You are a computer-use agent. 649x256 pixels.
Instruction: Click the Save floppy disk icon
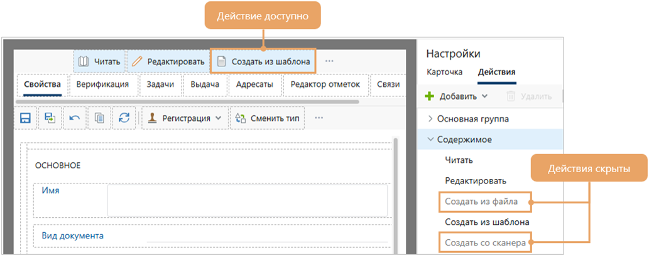point(26,118)
